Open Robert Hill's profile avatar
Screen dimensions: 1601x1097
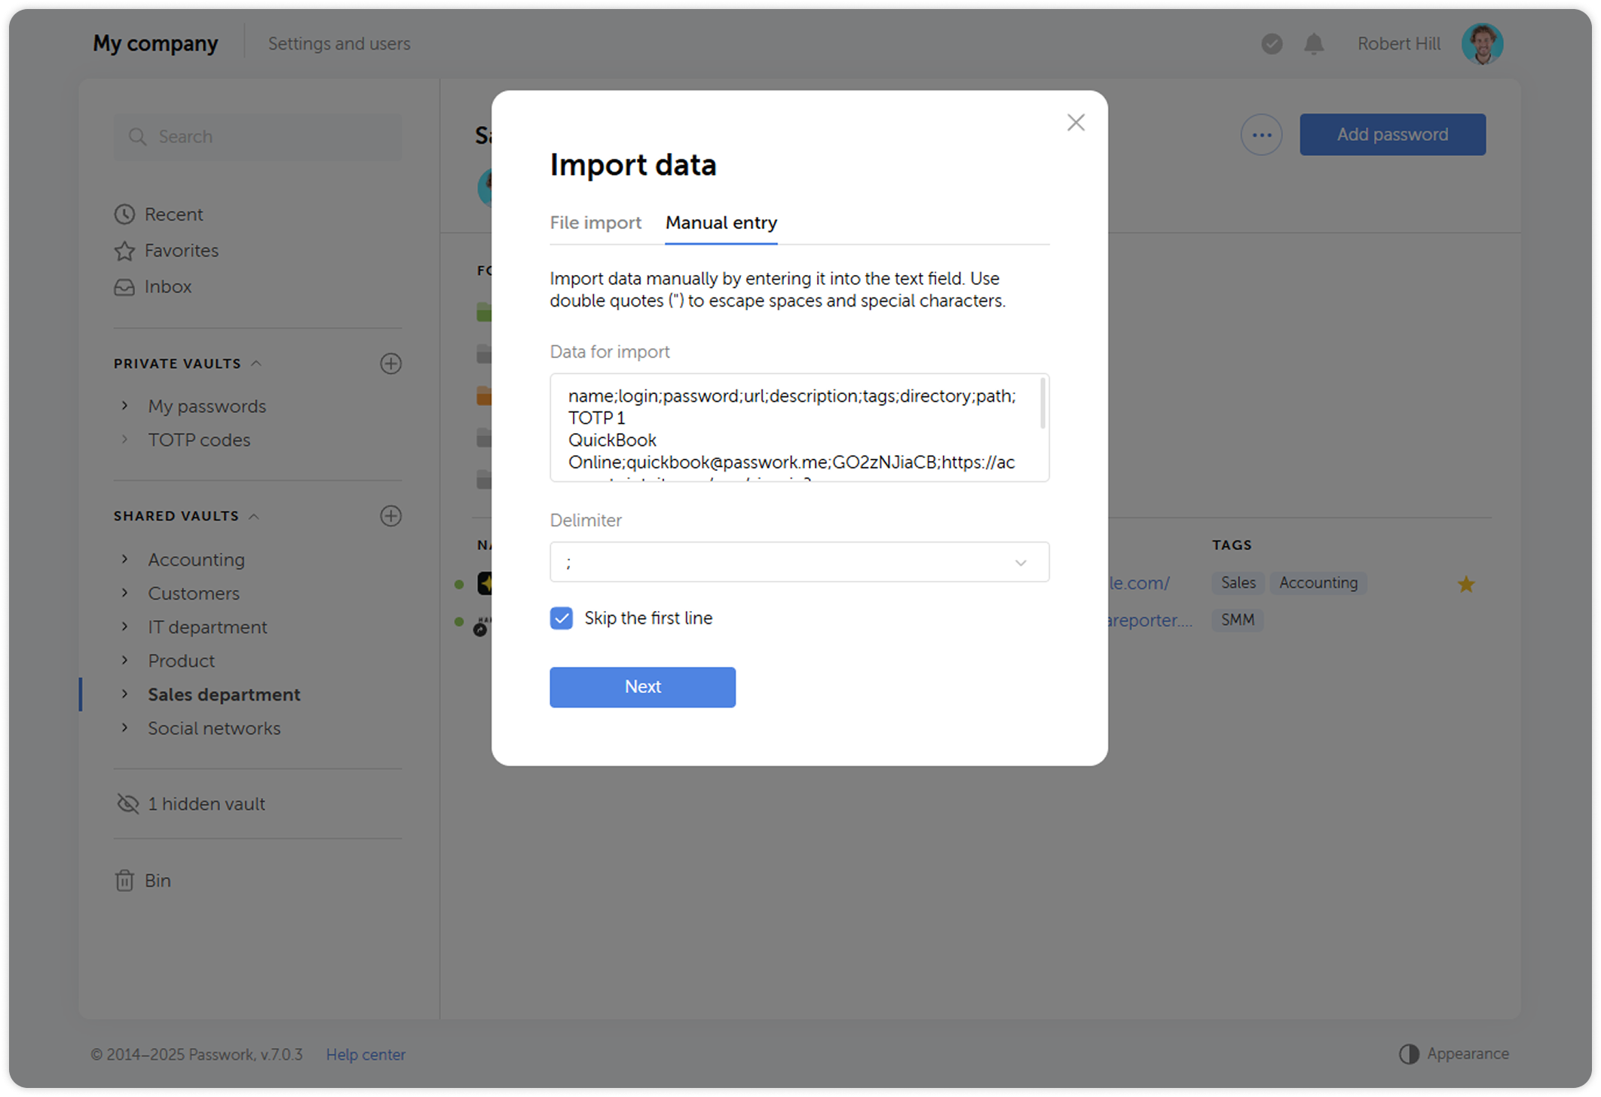click(x=1482, y=44)
